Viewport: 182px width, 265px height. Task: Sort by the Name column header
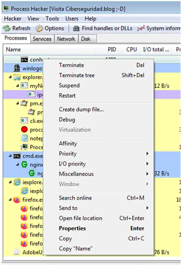coord(49,49)
